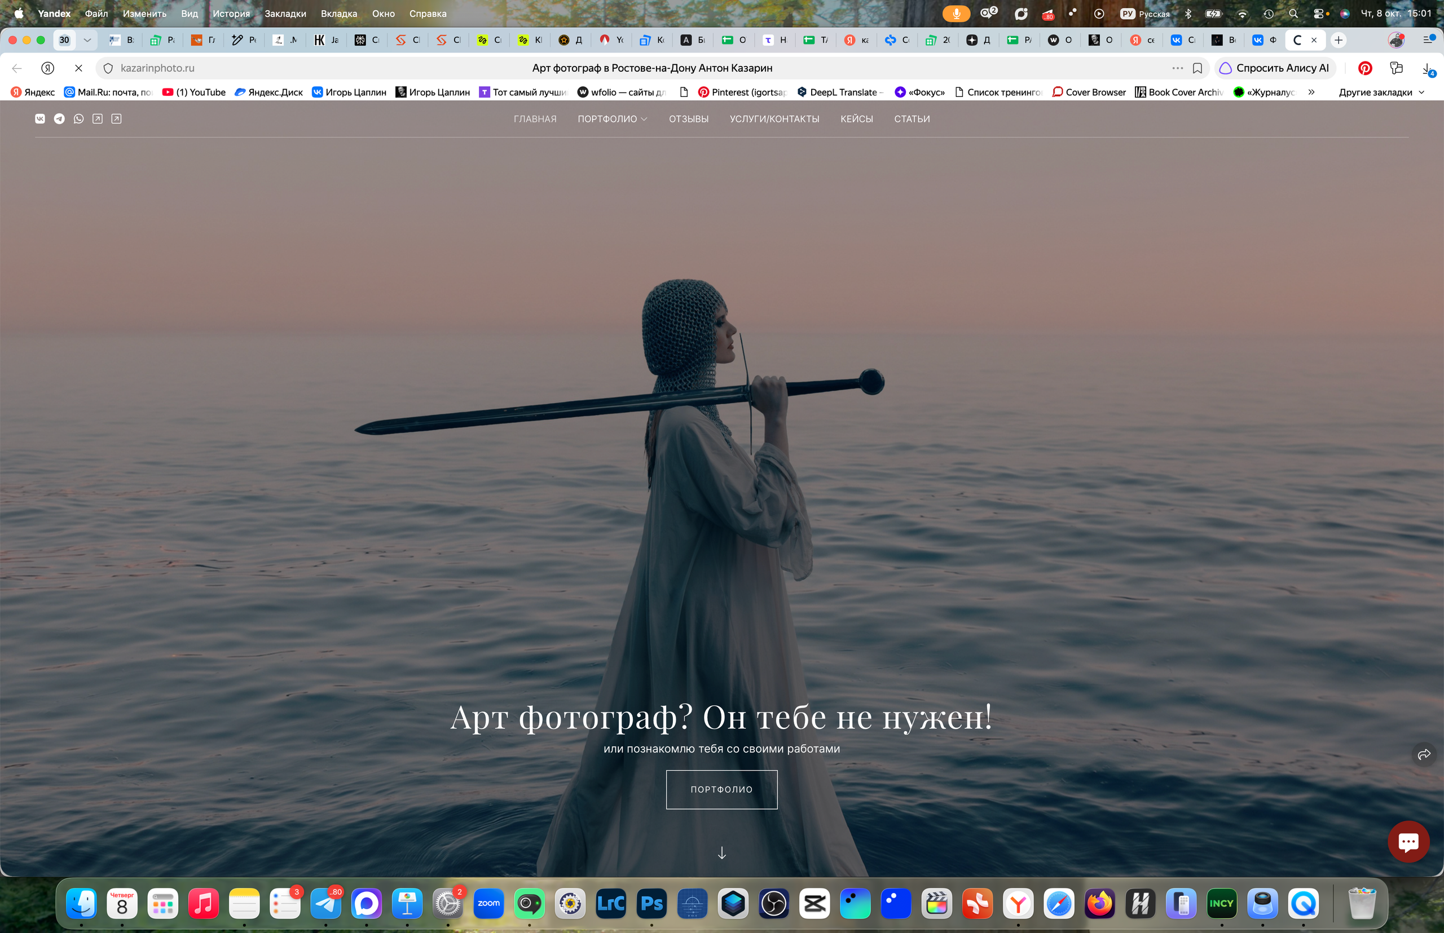1444x933 pixels.
Task: Open the WhatsApp social icon on the site
Action: pos(78,119)
